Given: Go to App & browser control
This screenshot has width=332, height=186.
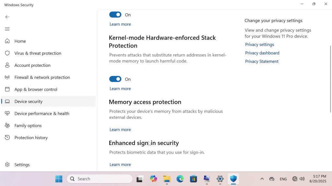Looking at the screenshot, I should pyautogui.click(x=36, y=89).
